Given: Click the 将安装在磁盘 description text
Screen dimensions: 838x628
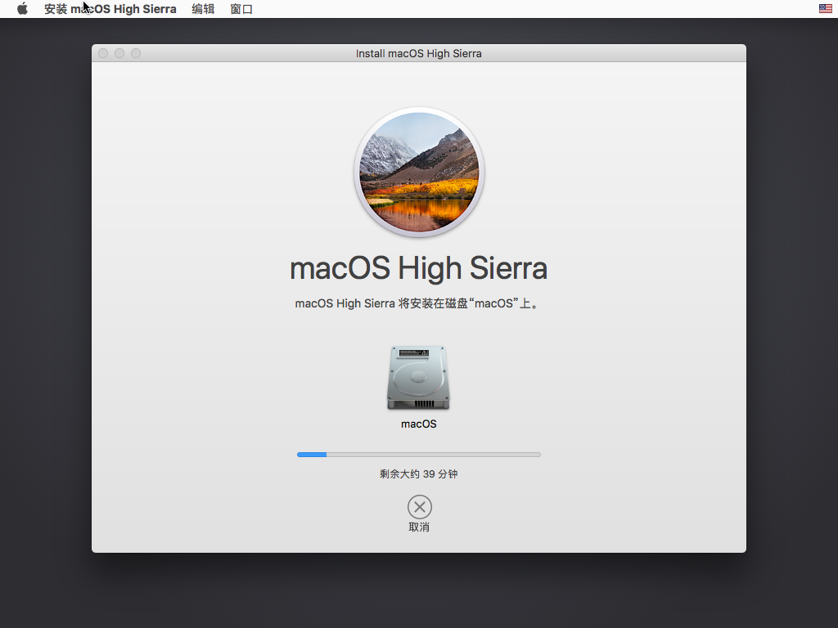Looking at the screenshot, I should [417, 303].
